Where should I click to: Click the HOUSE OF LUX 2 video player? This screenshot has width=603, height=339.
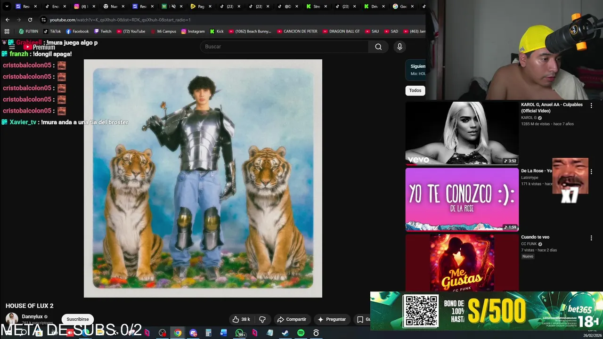203,178
